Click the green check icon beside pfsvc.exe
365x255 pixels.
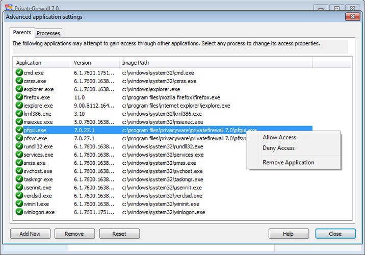tap(19, 138)
